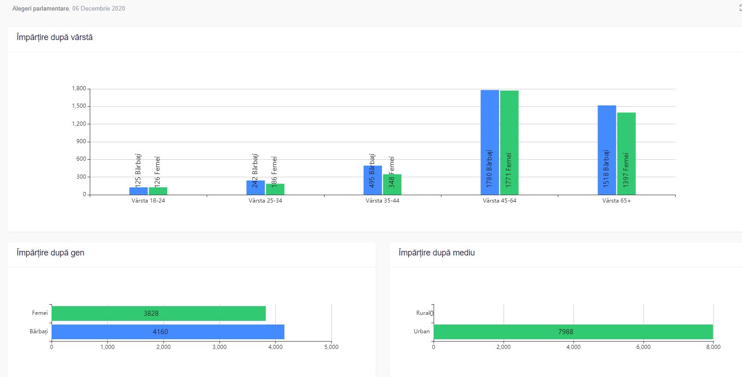Screen dimensions: 742x377
Task: Click the '06 Decembrie 2020' date text
Action: click(x=99, y=8)
